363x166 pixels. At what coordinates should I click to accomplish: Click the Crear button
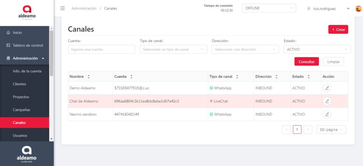click(338, 29)
